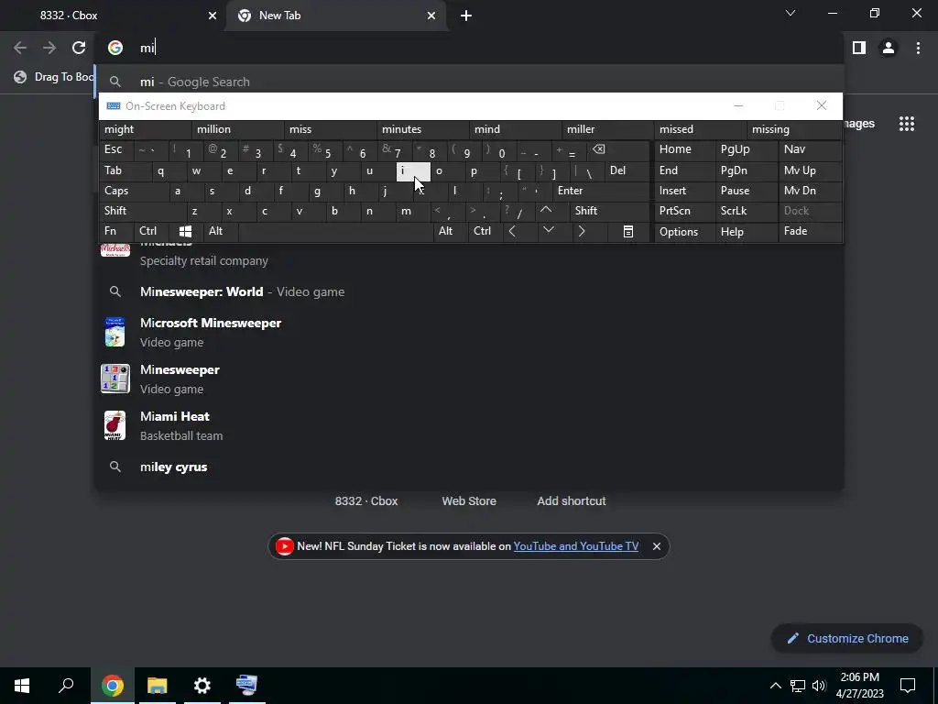
Task: Open the tab search chevron
Action: pyautogui.click(x=791, y=13)
